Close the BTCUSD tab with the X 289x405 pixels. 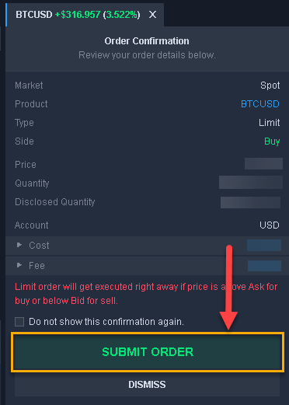tap(152, 15)
